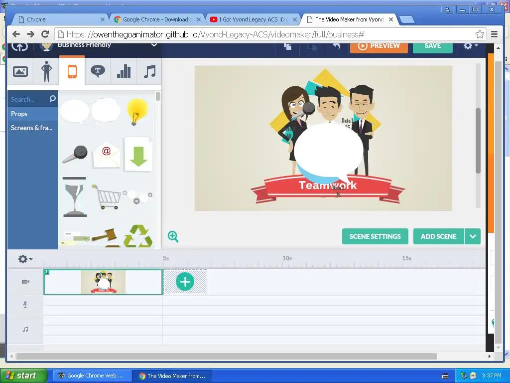Viewport: 510px width, 383px height.
Task: Open the timeline settings gear dropdown
Action: tap(25, 259)
